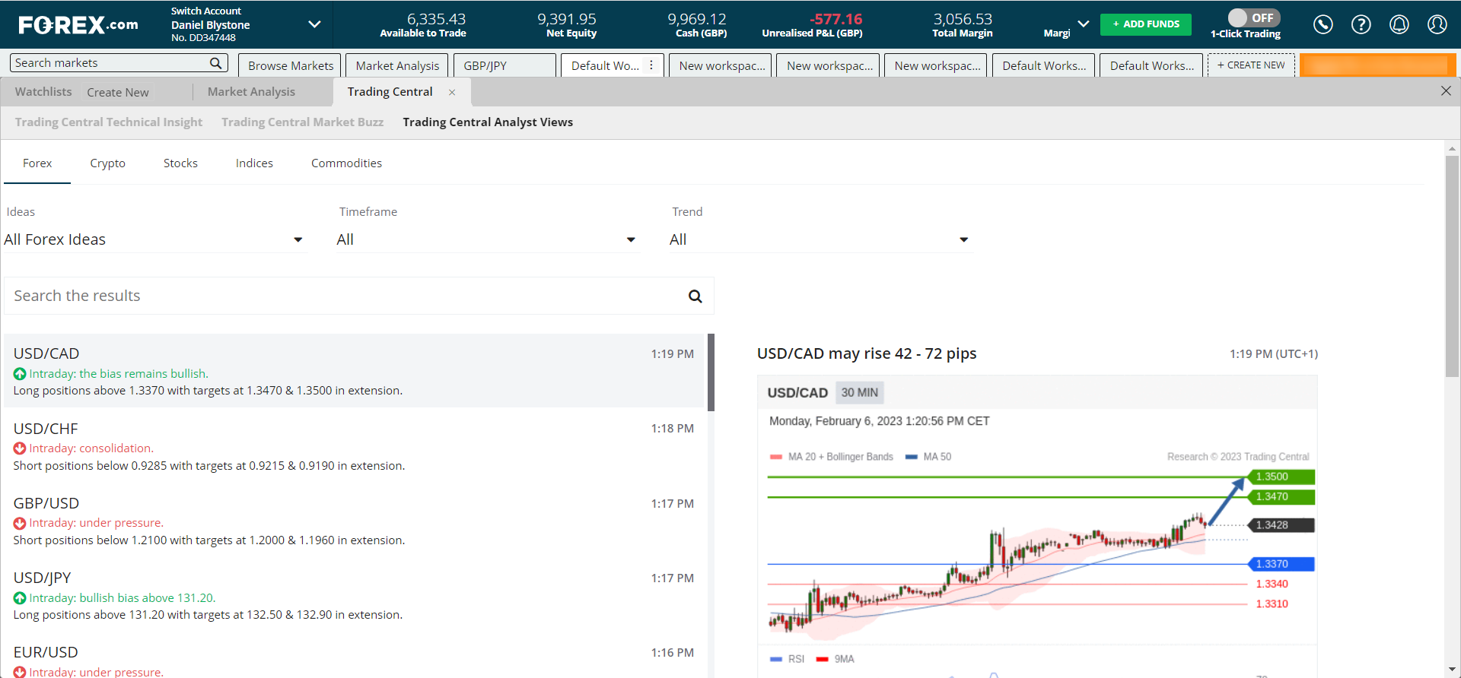Open the Market Analysis workspace tab

397,65
